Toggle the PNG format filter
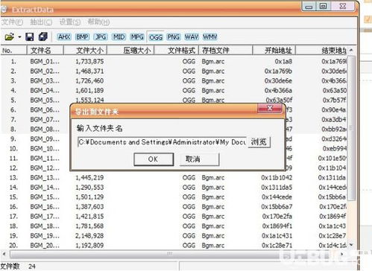372x271 pixels. (173, 37)
